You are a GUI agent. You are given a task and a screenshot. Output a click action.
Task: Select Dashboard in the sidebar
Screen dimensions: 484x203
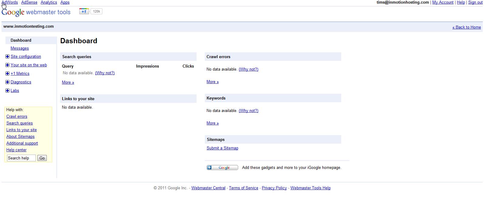click(x=21, y=40)
